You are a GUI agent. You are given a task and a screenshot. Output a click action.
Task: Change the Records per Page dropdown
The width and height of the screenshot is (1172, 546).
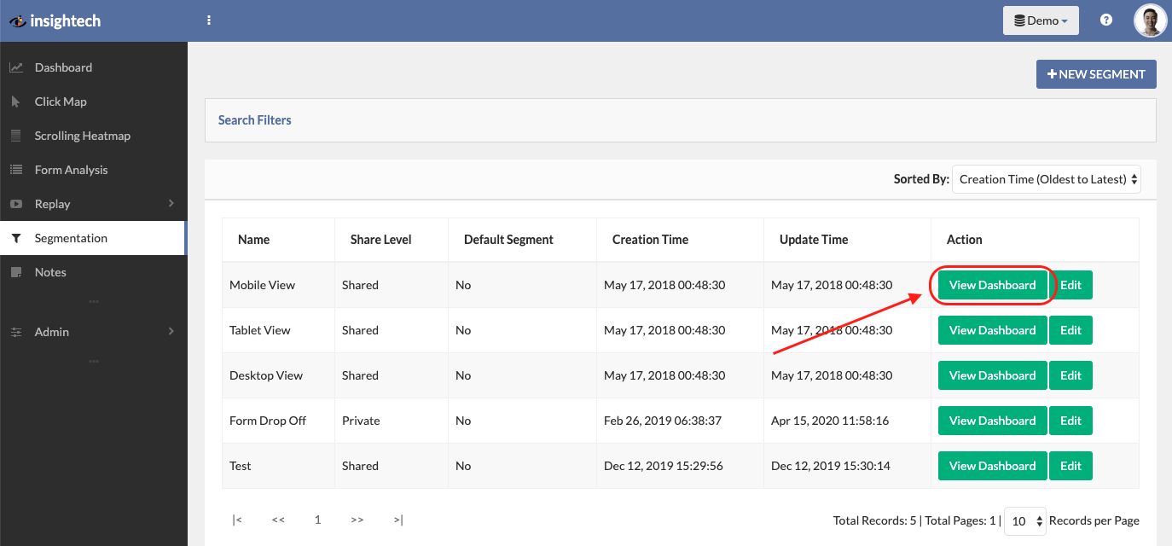click(x=1025, y=520)
